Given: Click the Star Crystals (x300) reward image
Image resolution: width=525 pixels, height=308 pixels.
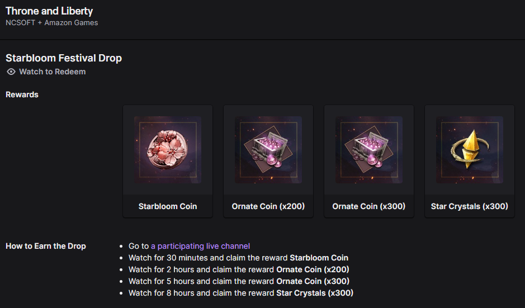Looking at the screenshot, I should [x=470, y=150].
